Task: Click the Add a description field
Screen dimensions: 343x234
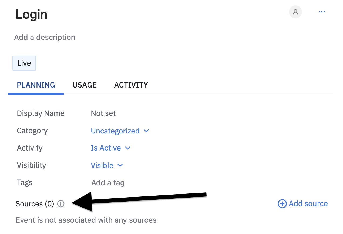Action: [x=45, y=37]
